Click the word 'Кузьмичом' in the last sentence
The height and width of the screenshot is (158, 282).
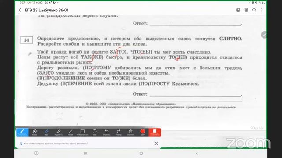(x=186, y=84)
